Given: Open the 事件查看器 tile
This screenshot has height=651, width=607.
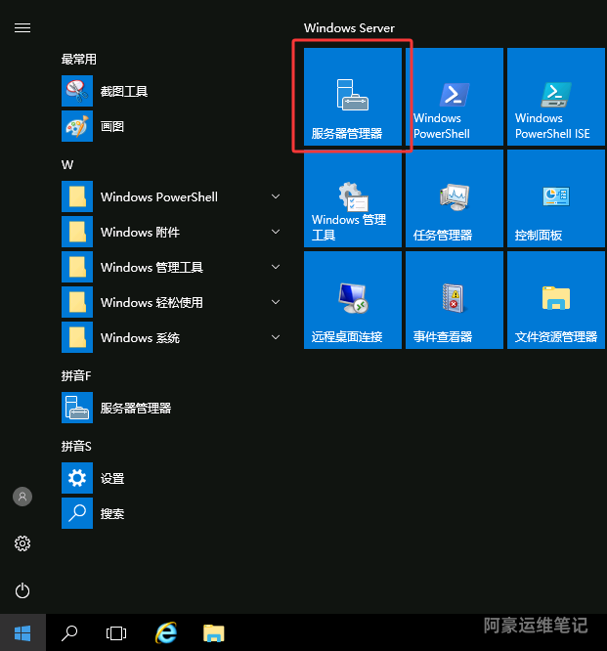Looking at the screenshot, I should point(455,300).
